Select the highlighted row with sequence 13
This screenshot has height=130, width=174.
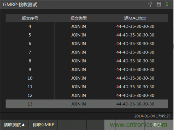pyautogui.click(x=87, y=104)
